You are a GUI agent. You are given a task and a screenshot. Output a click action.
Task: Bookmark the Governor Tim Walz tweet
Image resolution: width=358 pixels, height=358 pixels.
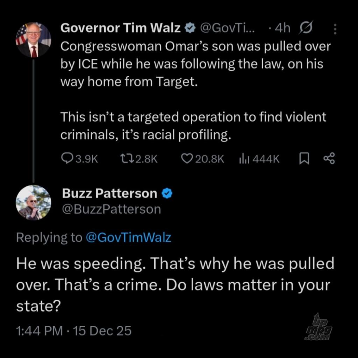[304, 159]
